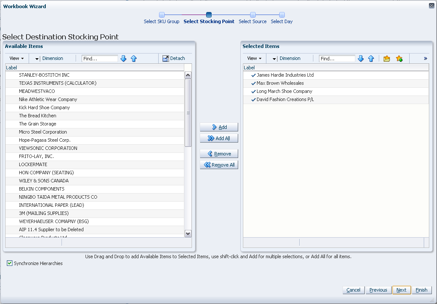Close the Workbook Wizard dialog
The height and width of the screenshot is (304, 437).
coord(431,6)
